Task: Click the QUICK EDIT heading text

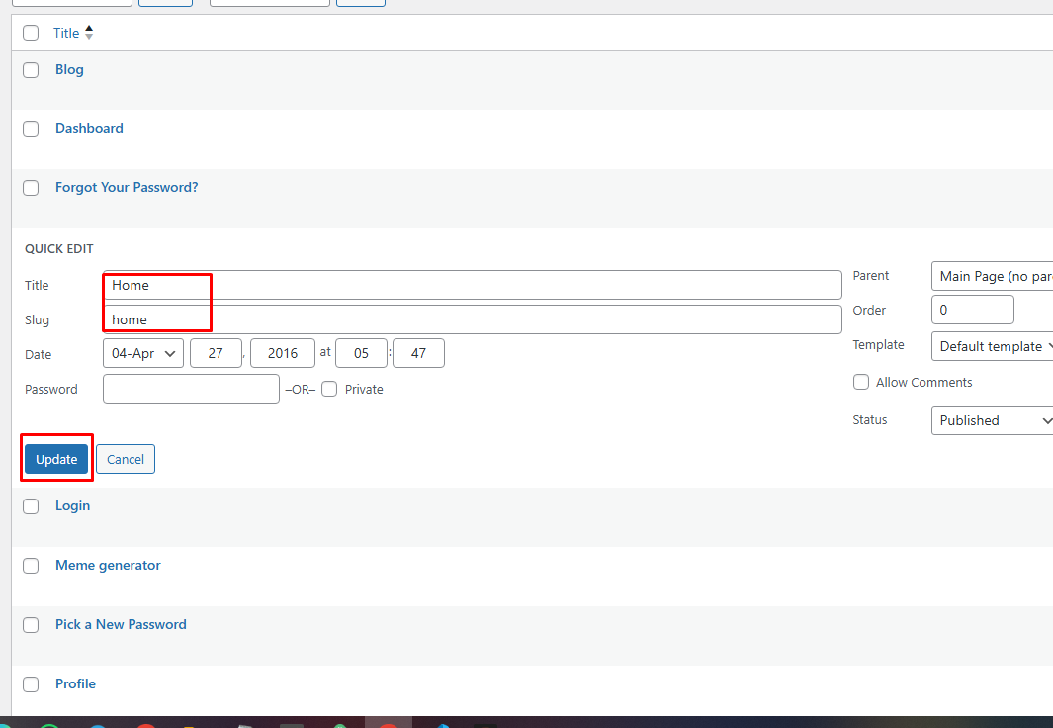Action: (x=59, y=249)
